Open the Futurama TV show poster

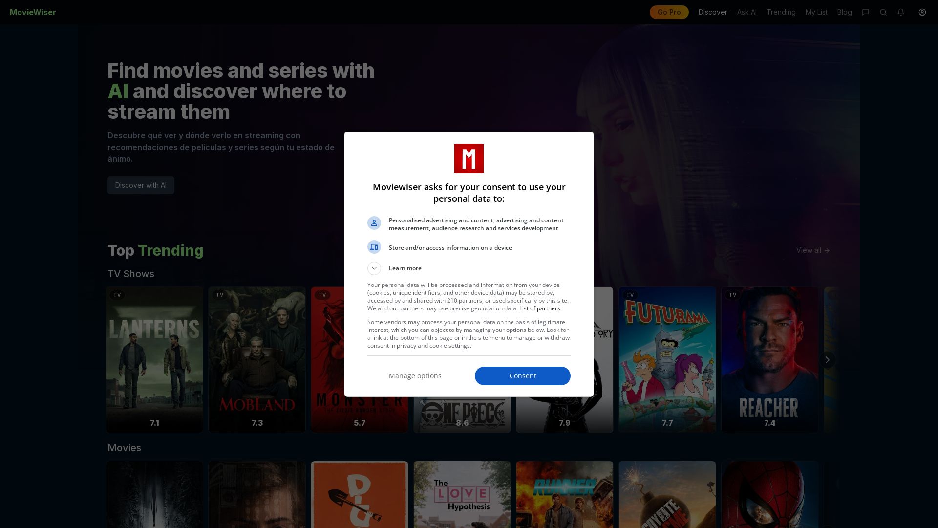(667, 360)
